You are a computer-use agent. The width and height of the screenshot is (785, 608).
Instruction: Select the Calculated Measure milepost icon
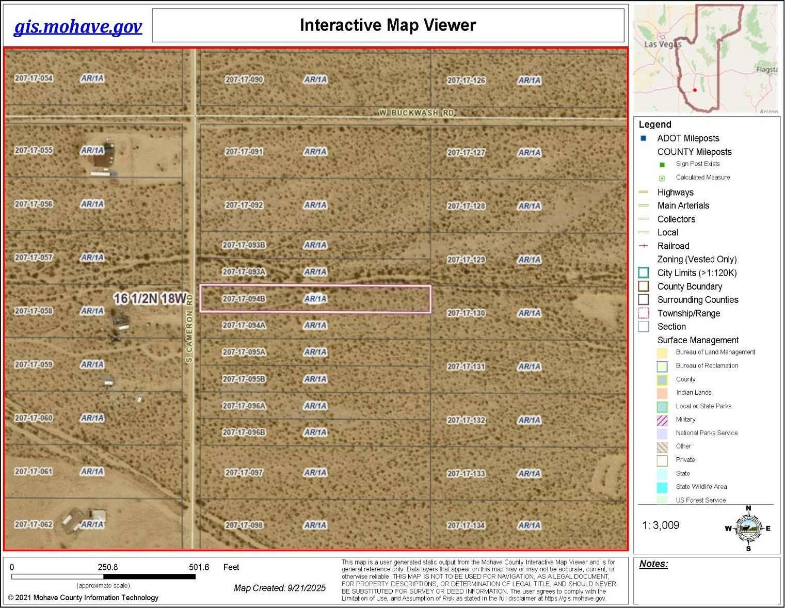click(x=662, y=177)
